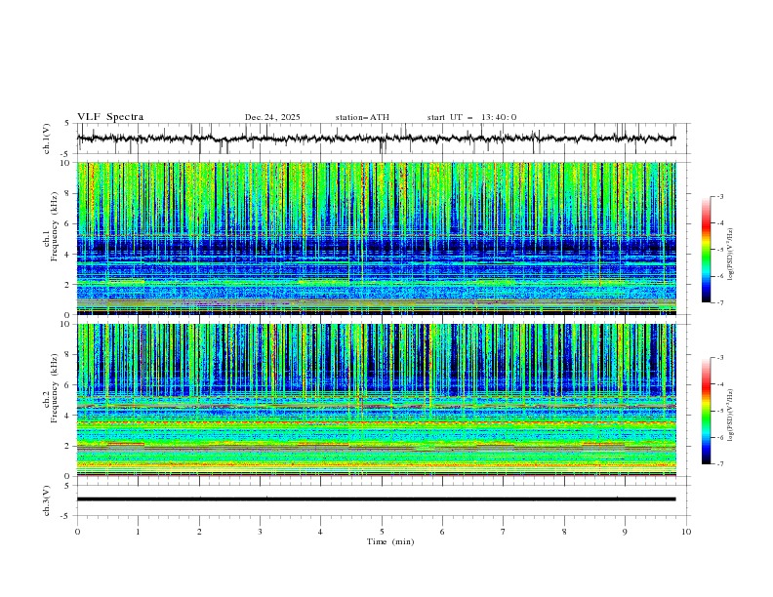Viewport: 773px width, 597px height.
Task: Select the 5-minute tick label on time axis
Action: pyautogui.click(x=382, y=532)
